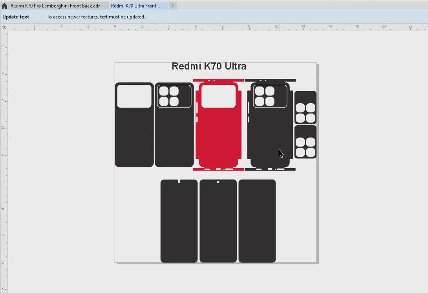This screenshot has height=293, width=428.
Task: Select the plain screen protector without cutout
Action: (x=257, y=222)
